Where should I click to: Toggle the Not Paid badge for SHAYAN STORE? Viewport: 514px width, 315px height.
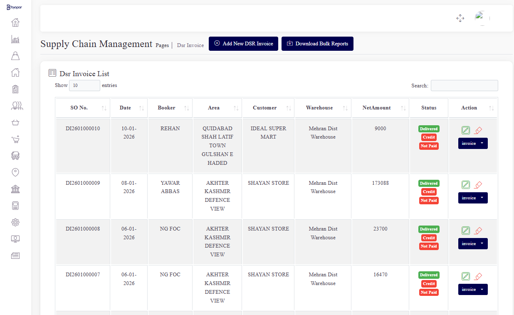click(x=429, y=200)
